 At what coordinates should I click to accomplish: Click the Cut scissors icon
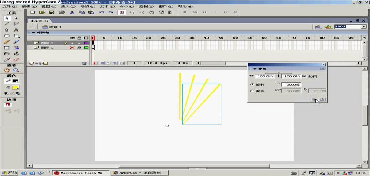pyautogui.click(x=72, y=12)
